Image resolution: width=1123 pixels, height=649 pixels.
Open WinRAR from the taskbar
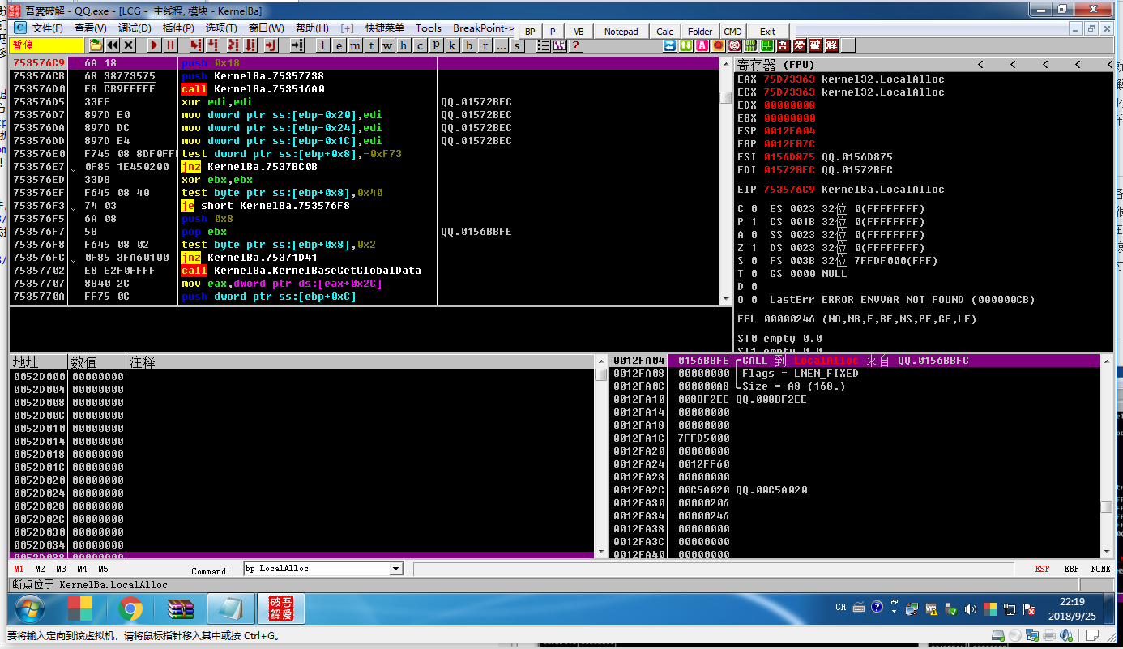[x=181, y=608]
